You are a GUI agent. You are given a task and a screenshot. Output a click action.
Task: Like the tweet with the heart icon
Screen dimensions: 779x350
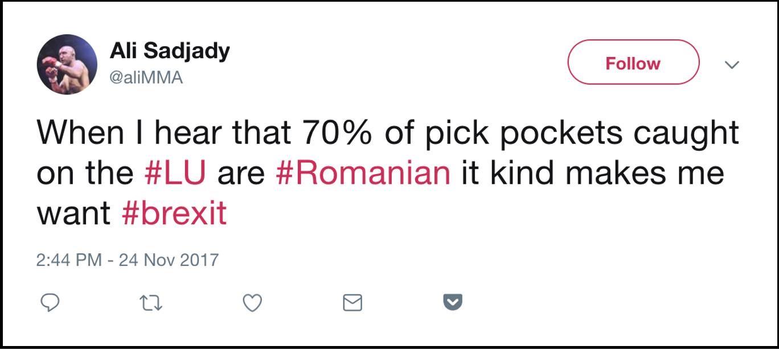pos(252,302)
